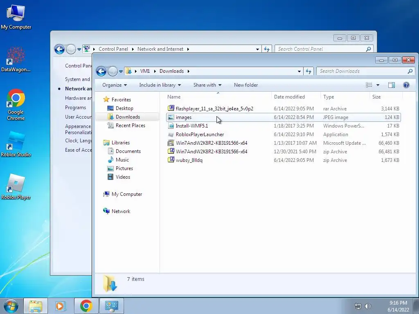The width and height of the screenshot is (419, 314).
Task: Open Windows Explorer from the taskbar
Action: pyautogui.click(x=36, y=306)
